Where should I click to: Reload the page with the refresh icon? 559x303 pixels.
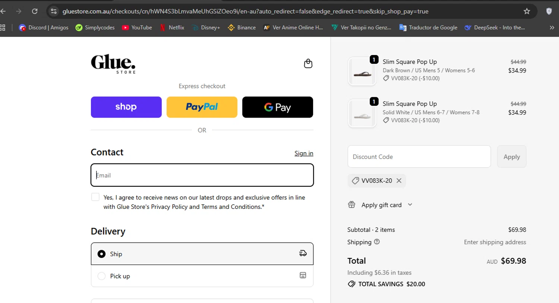[x=35, y=11]
